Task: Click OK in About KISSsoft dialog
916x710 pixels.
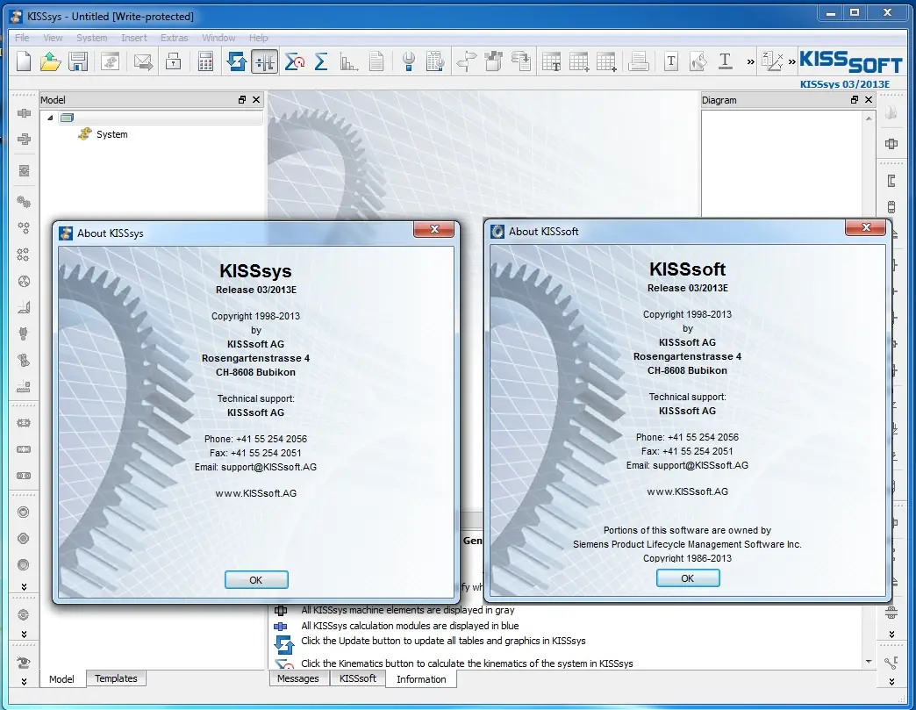Action: 688,578
